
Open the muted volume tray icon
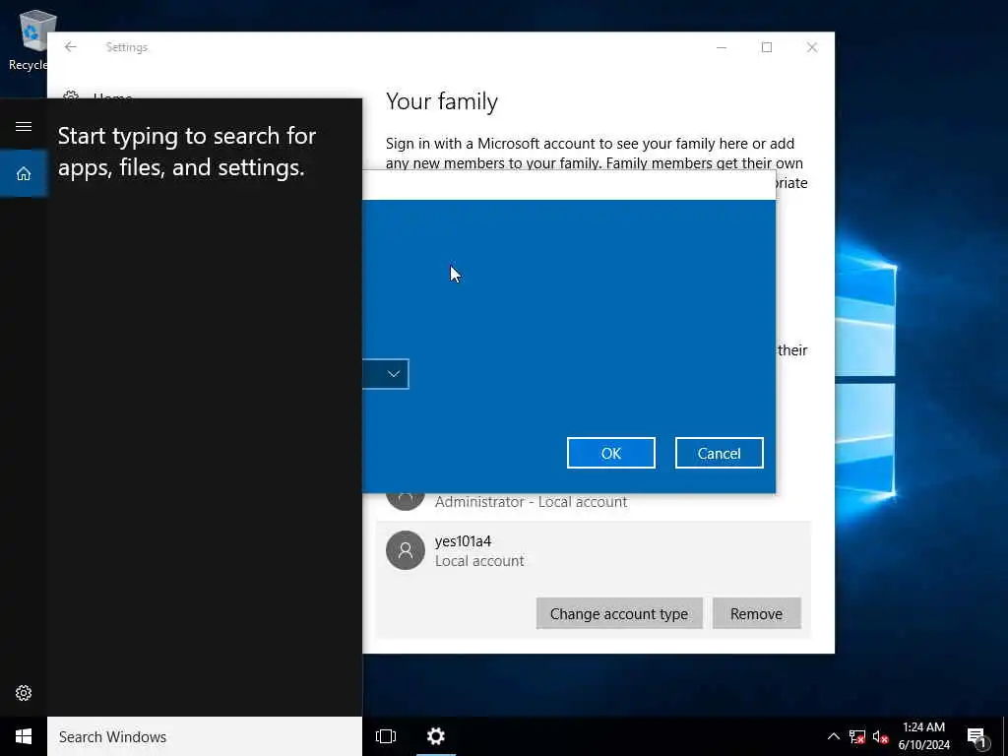pos(881,736)
